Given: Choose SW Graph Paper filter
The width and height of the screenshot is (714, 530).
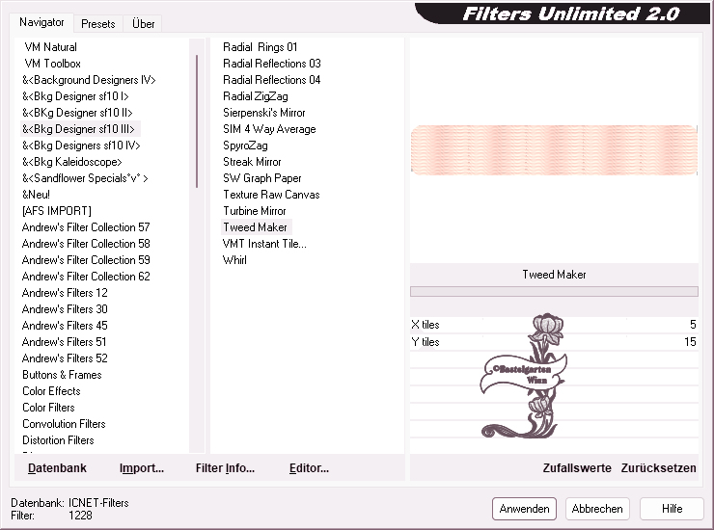Looking at the screenshot, I should pos(262,178).
